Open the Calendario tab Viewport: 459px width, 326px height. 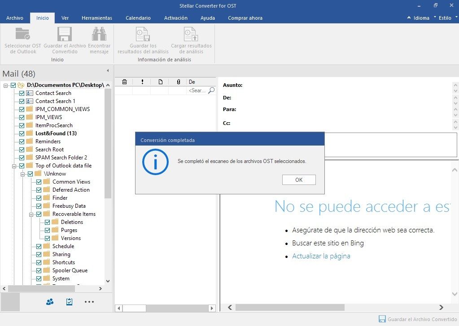[138, 18]
